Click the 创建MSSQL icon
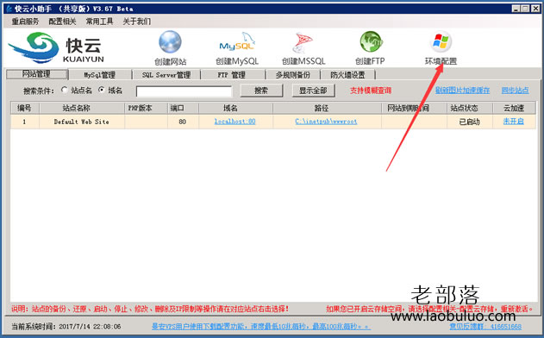 [303, 43]
